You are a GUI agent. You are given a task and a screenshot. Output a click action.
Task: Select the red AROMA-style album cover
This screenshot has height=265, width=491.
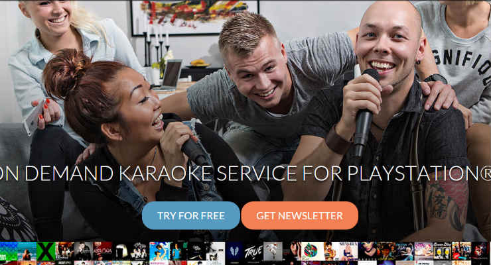click(102, 251)
